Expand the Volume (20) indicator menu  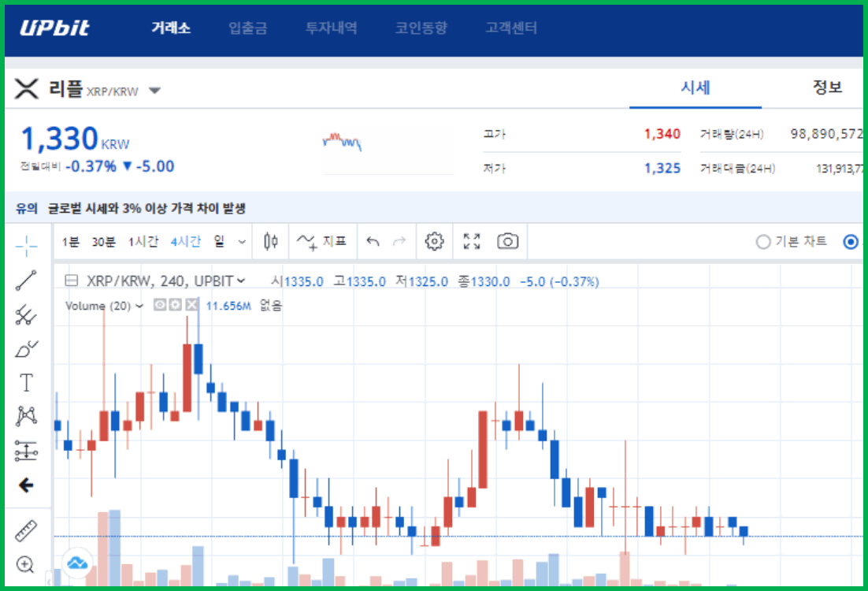tap(139, 306)
